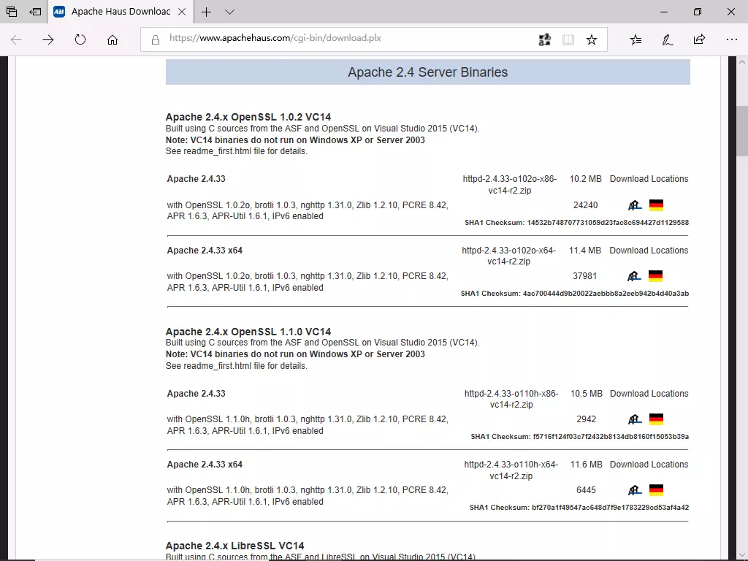Toggle Reading view book icon
Viewport: 748px width, 561px height.
point(568,39)
